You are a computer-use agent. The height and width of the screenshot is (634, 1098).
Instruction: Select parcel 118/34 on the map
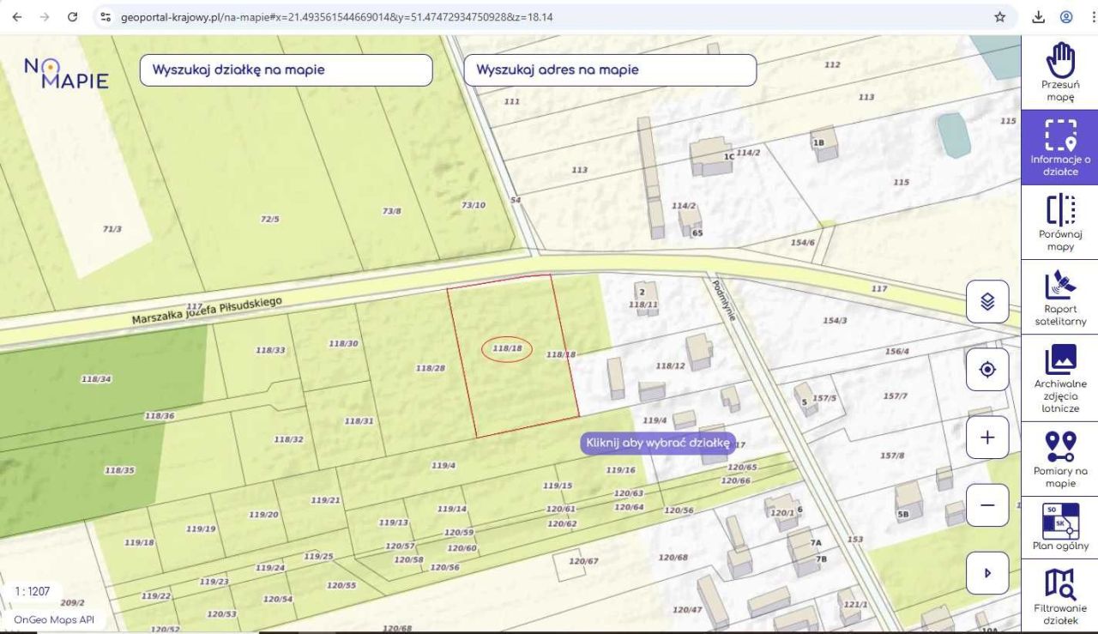pos(96,378)
